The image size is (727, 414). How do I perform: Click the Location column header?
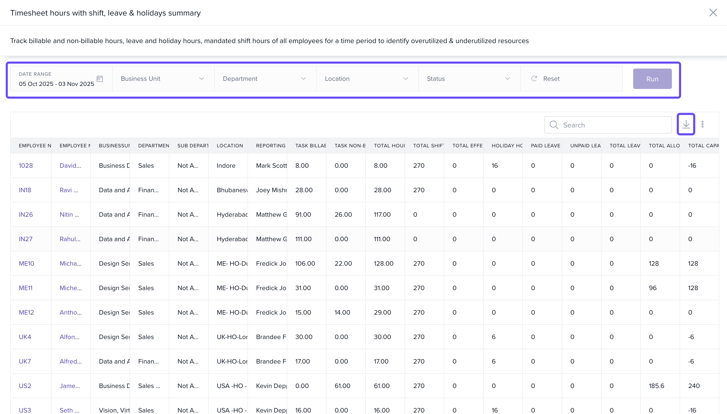(x=230, y=146)
